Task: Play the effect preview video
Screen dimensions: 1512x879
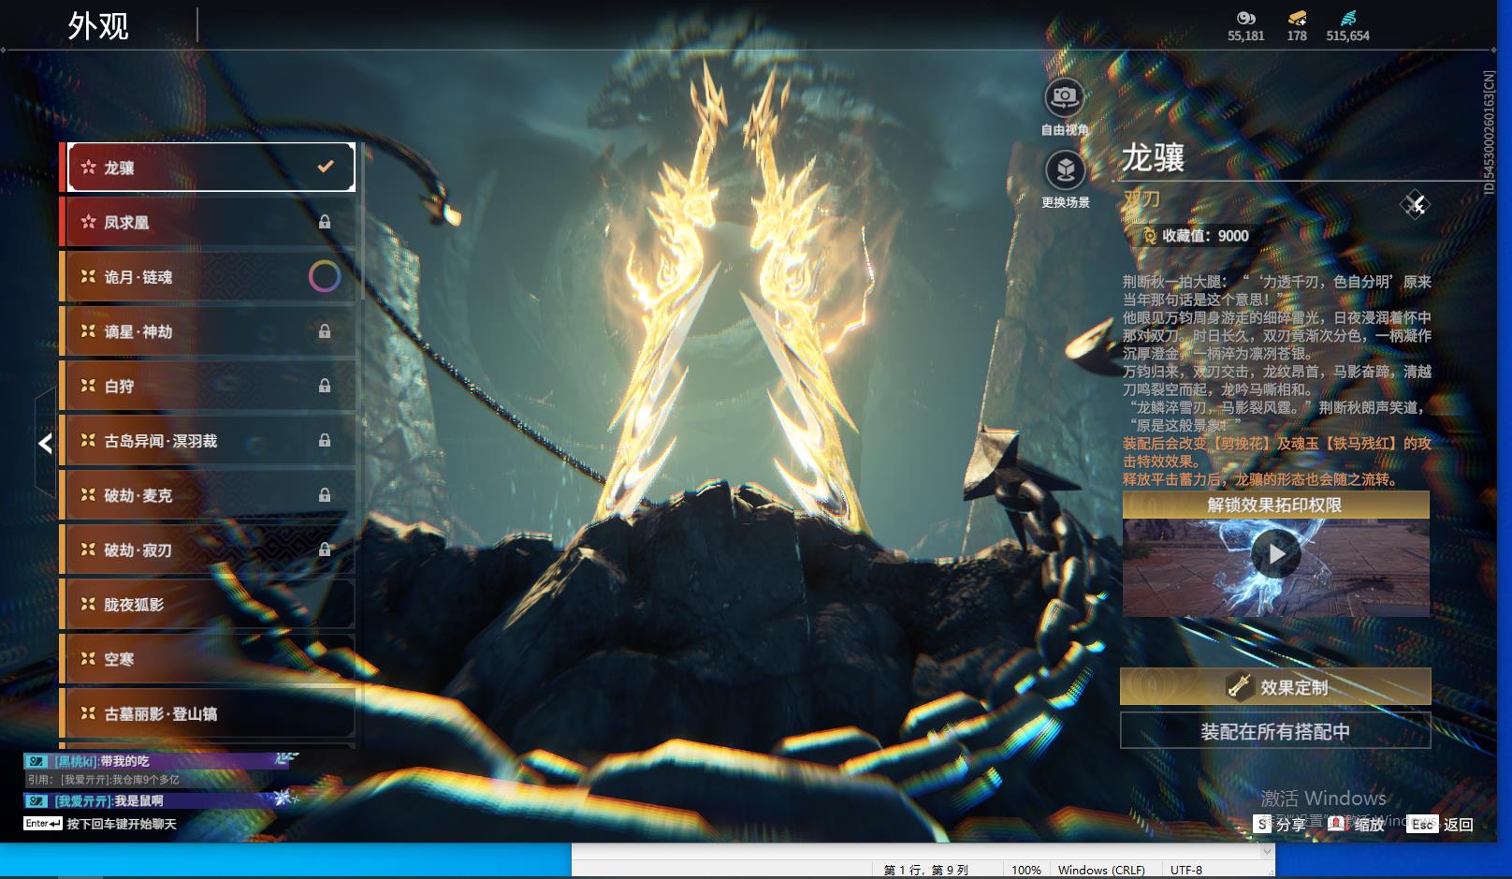Action: pos(1276,554)
